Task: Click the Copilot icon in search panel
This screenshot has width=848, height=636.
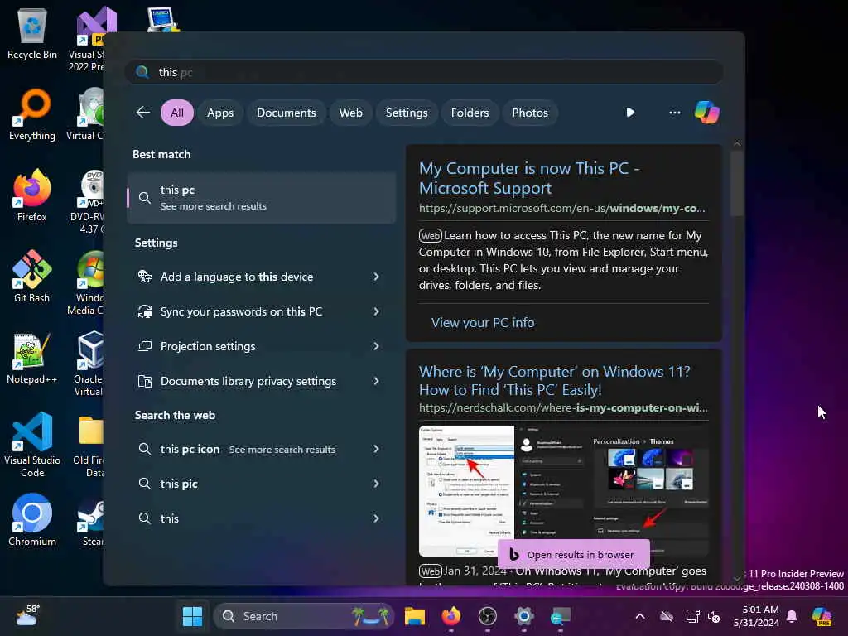Action: click(707, 113)
